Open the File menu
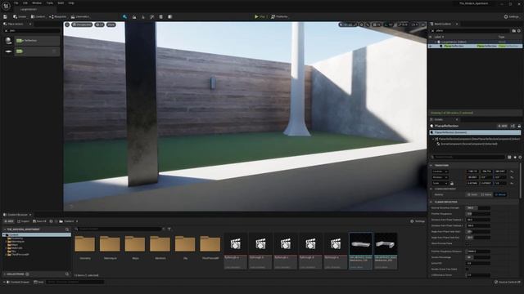 (16, 3)
